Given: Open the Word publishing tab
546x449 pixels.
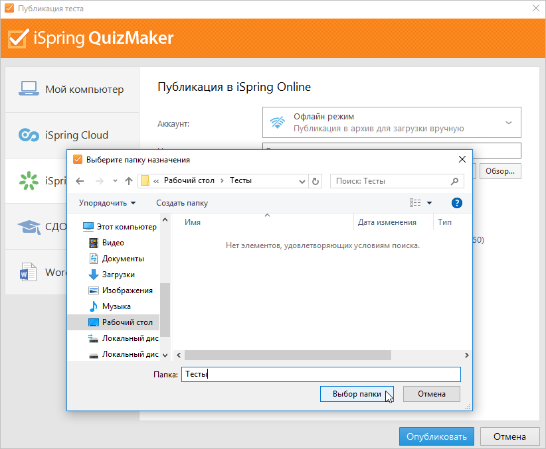Looking at the screenshot, I should tap(36, 272).
